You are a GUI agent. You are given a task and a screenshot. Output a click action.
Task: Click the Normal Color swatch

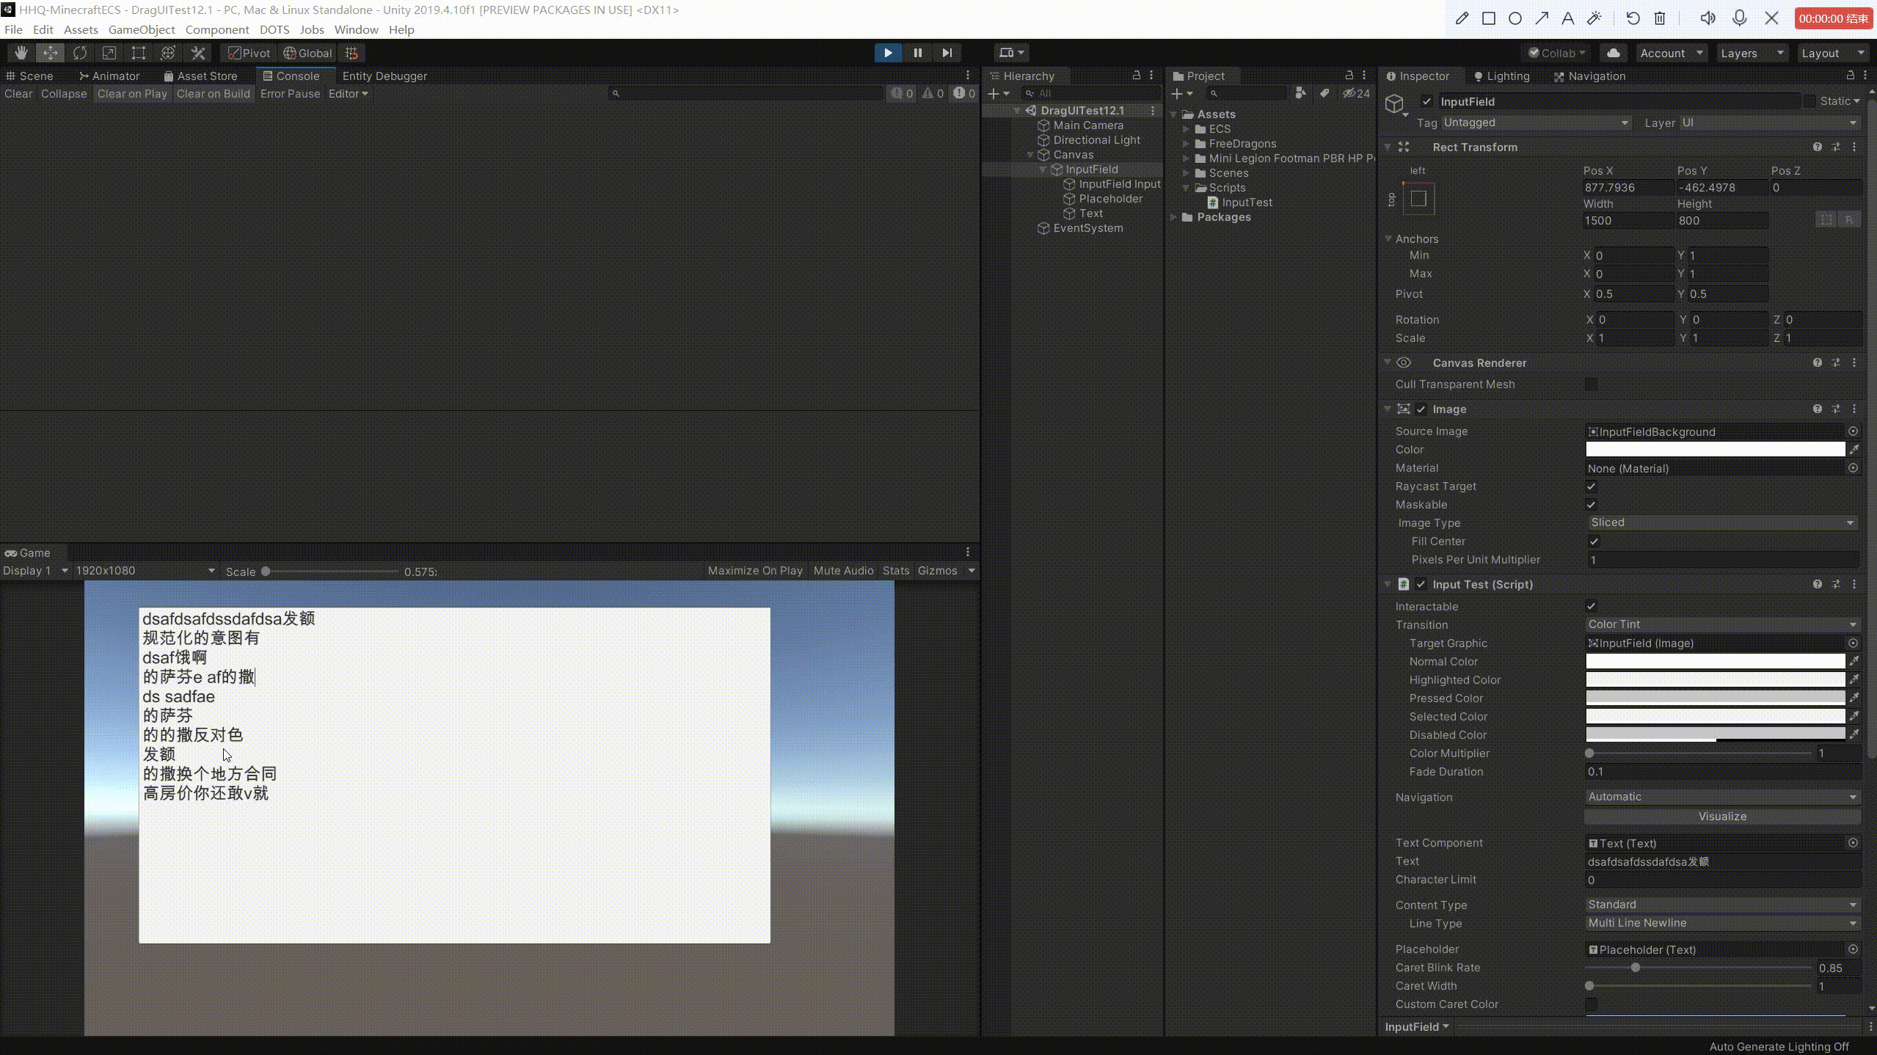(1715, 662)
